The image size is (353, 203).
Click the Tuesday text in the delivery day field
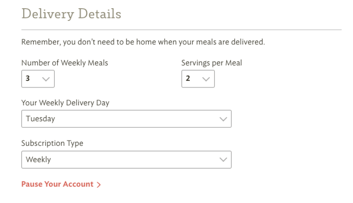click(40, 119)
